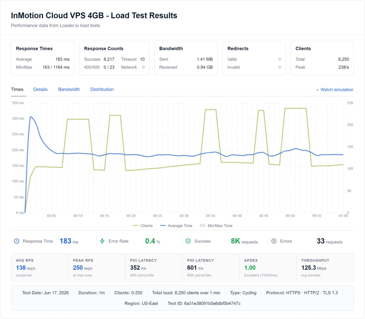The height and width of the screenshot is (319, 365).
Task: Click the 00:50 time axis marker
Action: point(290,216)
